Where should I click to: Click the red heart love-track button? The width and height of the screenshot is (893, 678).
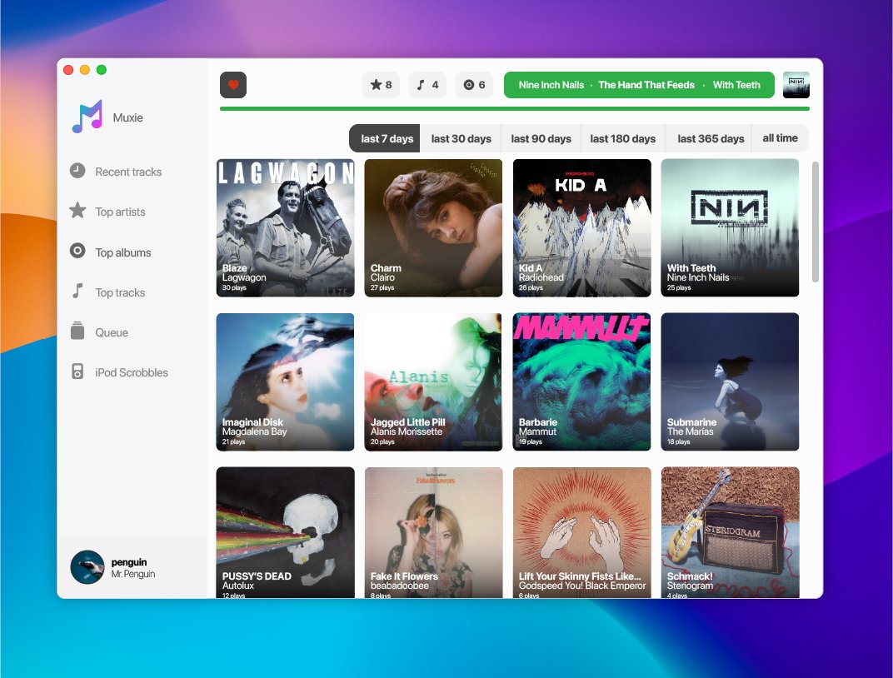[x=233, y=85]
